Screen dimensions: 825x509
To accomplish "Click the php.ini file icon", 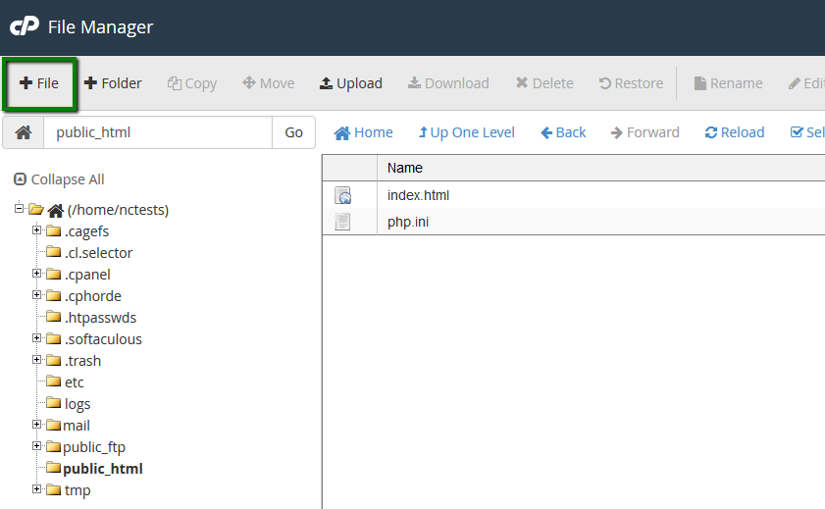I will [342, 222].
